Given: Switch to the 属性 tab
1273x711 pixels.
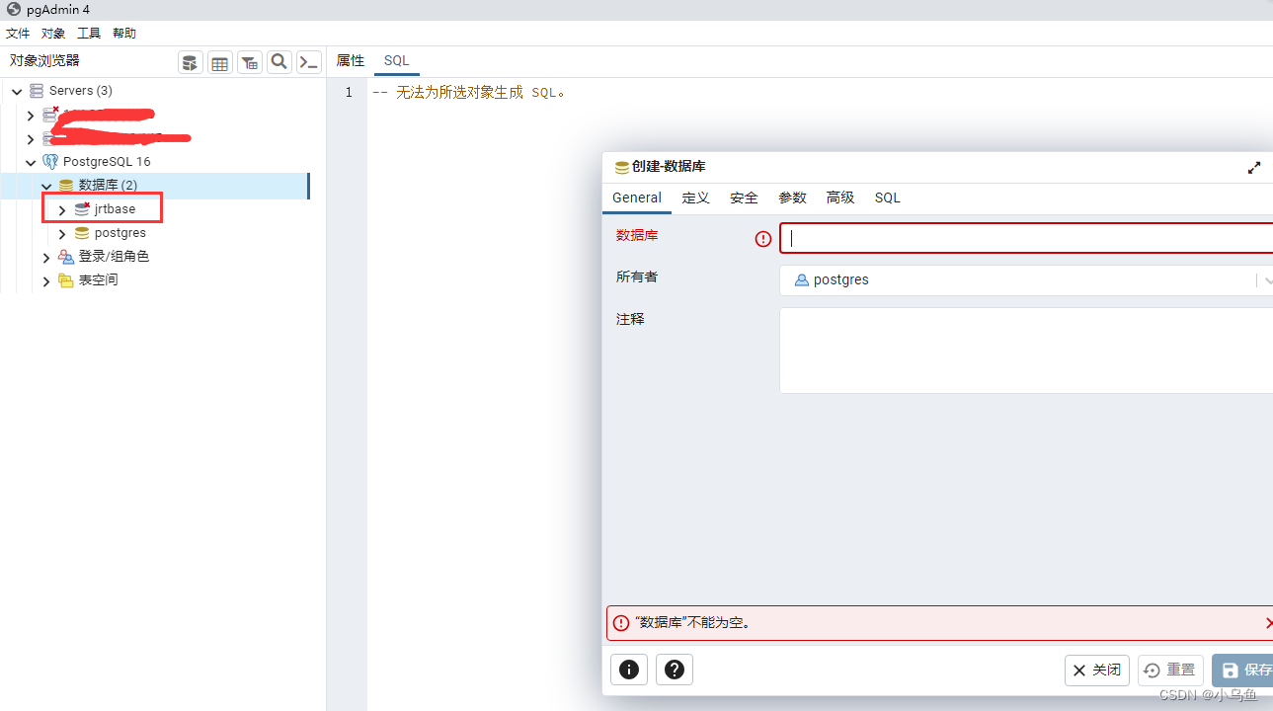Looking at the screenshot, I should pyautogui.click(x=351, y=61).
